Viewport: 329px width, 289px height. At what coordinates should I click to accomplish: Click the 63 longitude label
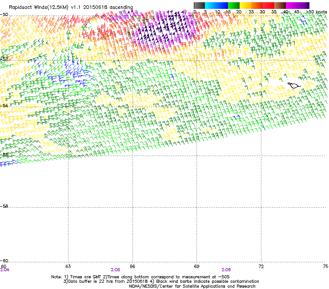[x=68, y=266]
